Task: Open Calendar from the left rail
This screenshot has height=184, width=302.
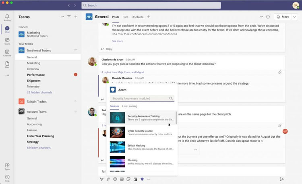Action: (x=7, y=52)
